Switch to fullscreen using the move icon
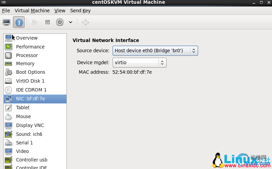This screenshot has width=272, height=169. (86, 22)
